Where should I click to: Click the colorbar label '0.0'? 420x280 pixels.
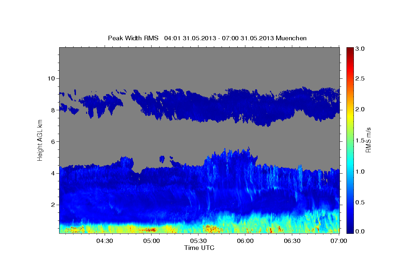pos(360,231)
